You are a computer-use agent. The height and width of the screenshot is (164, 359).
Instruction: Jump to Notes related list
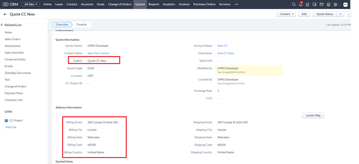tap(8, 33)
